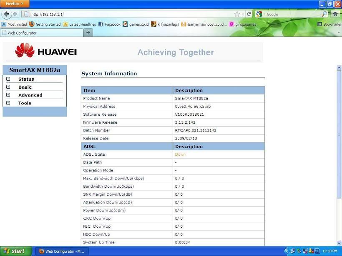Image resolution: width=342 pixels, height=256 pixels.
Task: Open the browser home page icon
Action: 335,14
